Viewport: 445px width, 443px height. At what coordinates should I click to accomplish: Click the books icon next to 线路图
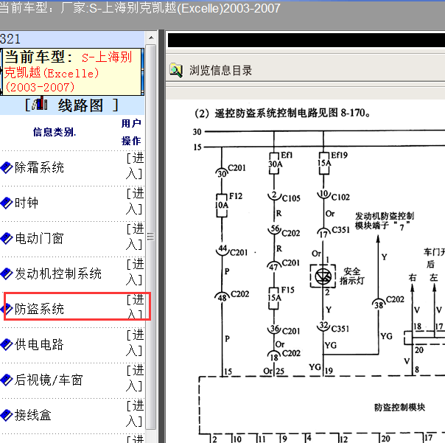(x=40, y=104)
